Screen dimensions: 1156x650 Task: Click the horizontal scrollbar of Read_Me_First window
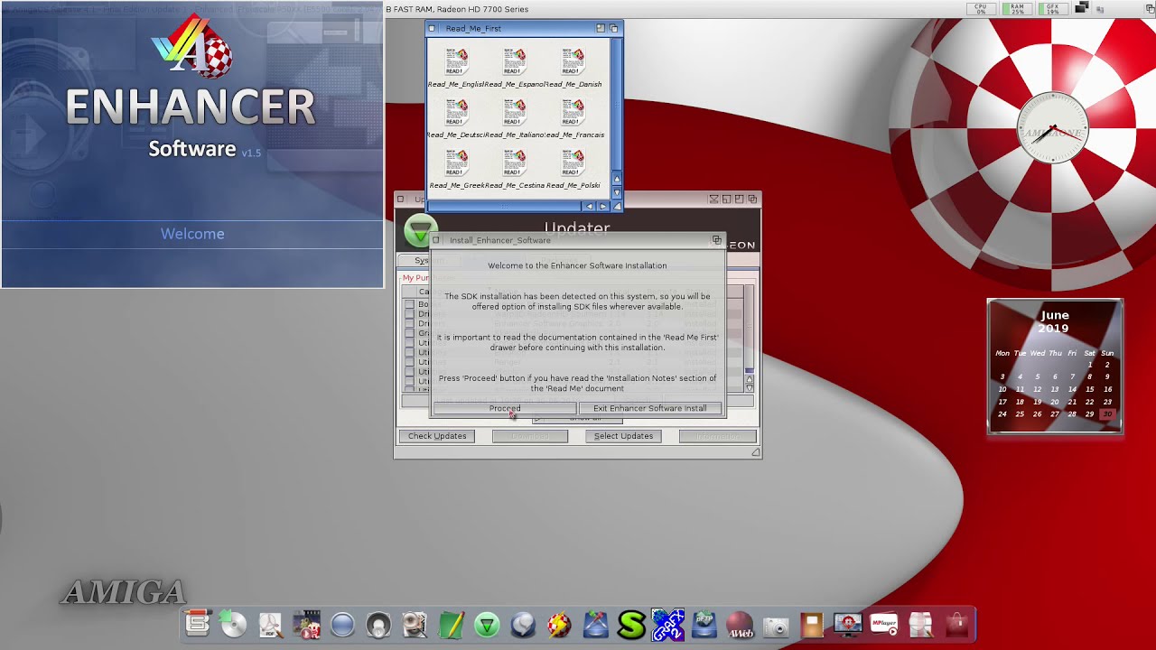(x=505, y=206)
